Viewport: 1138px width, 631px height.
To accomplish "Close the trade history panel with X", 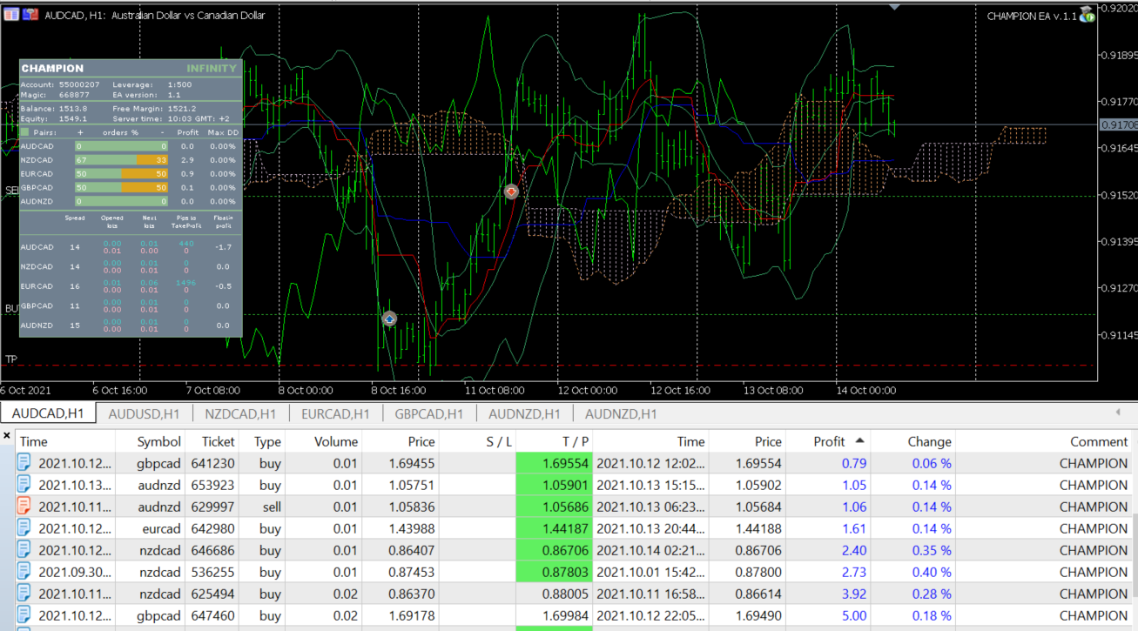I will (7, 435).
